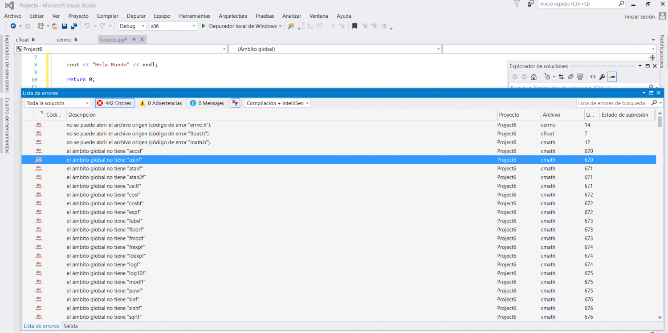The image size is (668, 333).
Task: Click the Undo arrow icon
Action: (x=87, y=26)
